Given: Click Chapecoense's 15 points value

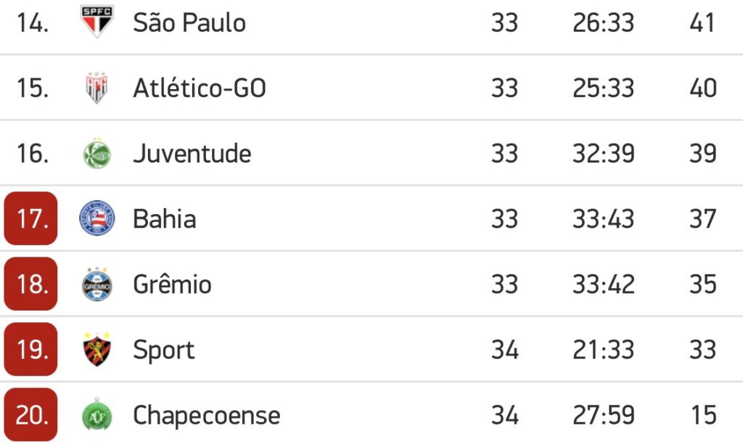Looking at the screenshot, I should [703, 416].
